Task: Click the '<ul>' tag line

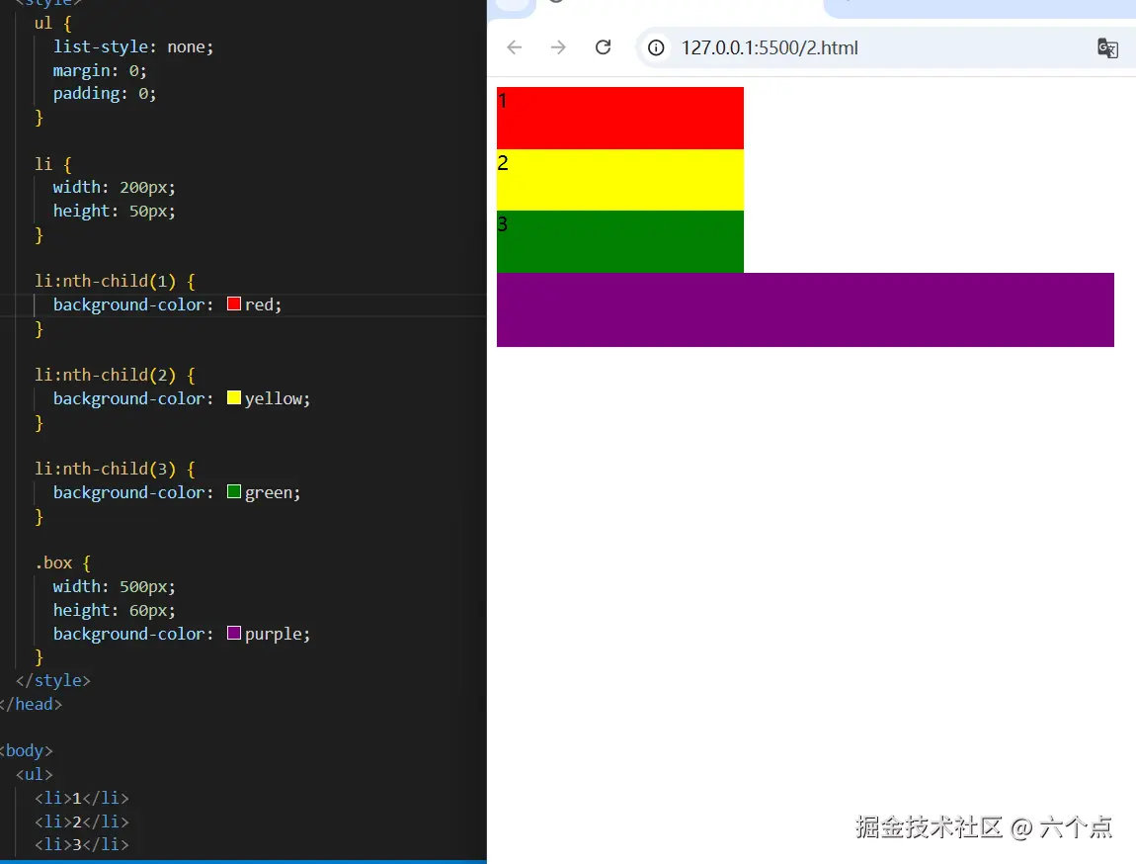Action: (x=34, y=775)
